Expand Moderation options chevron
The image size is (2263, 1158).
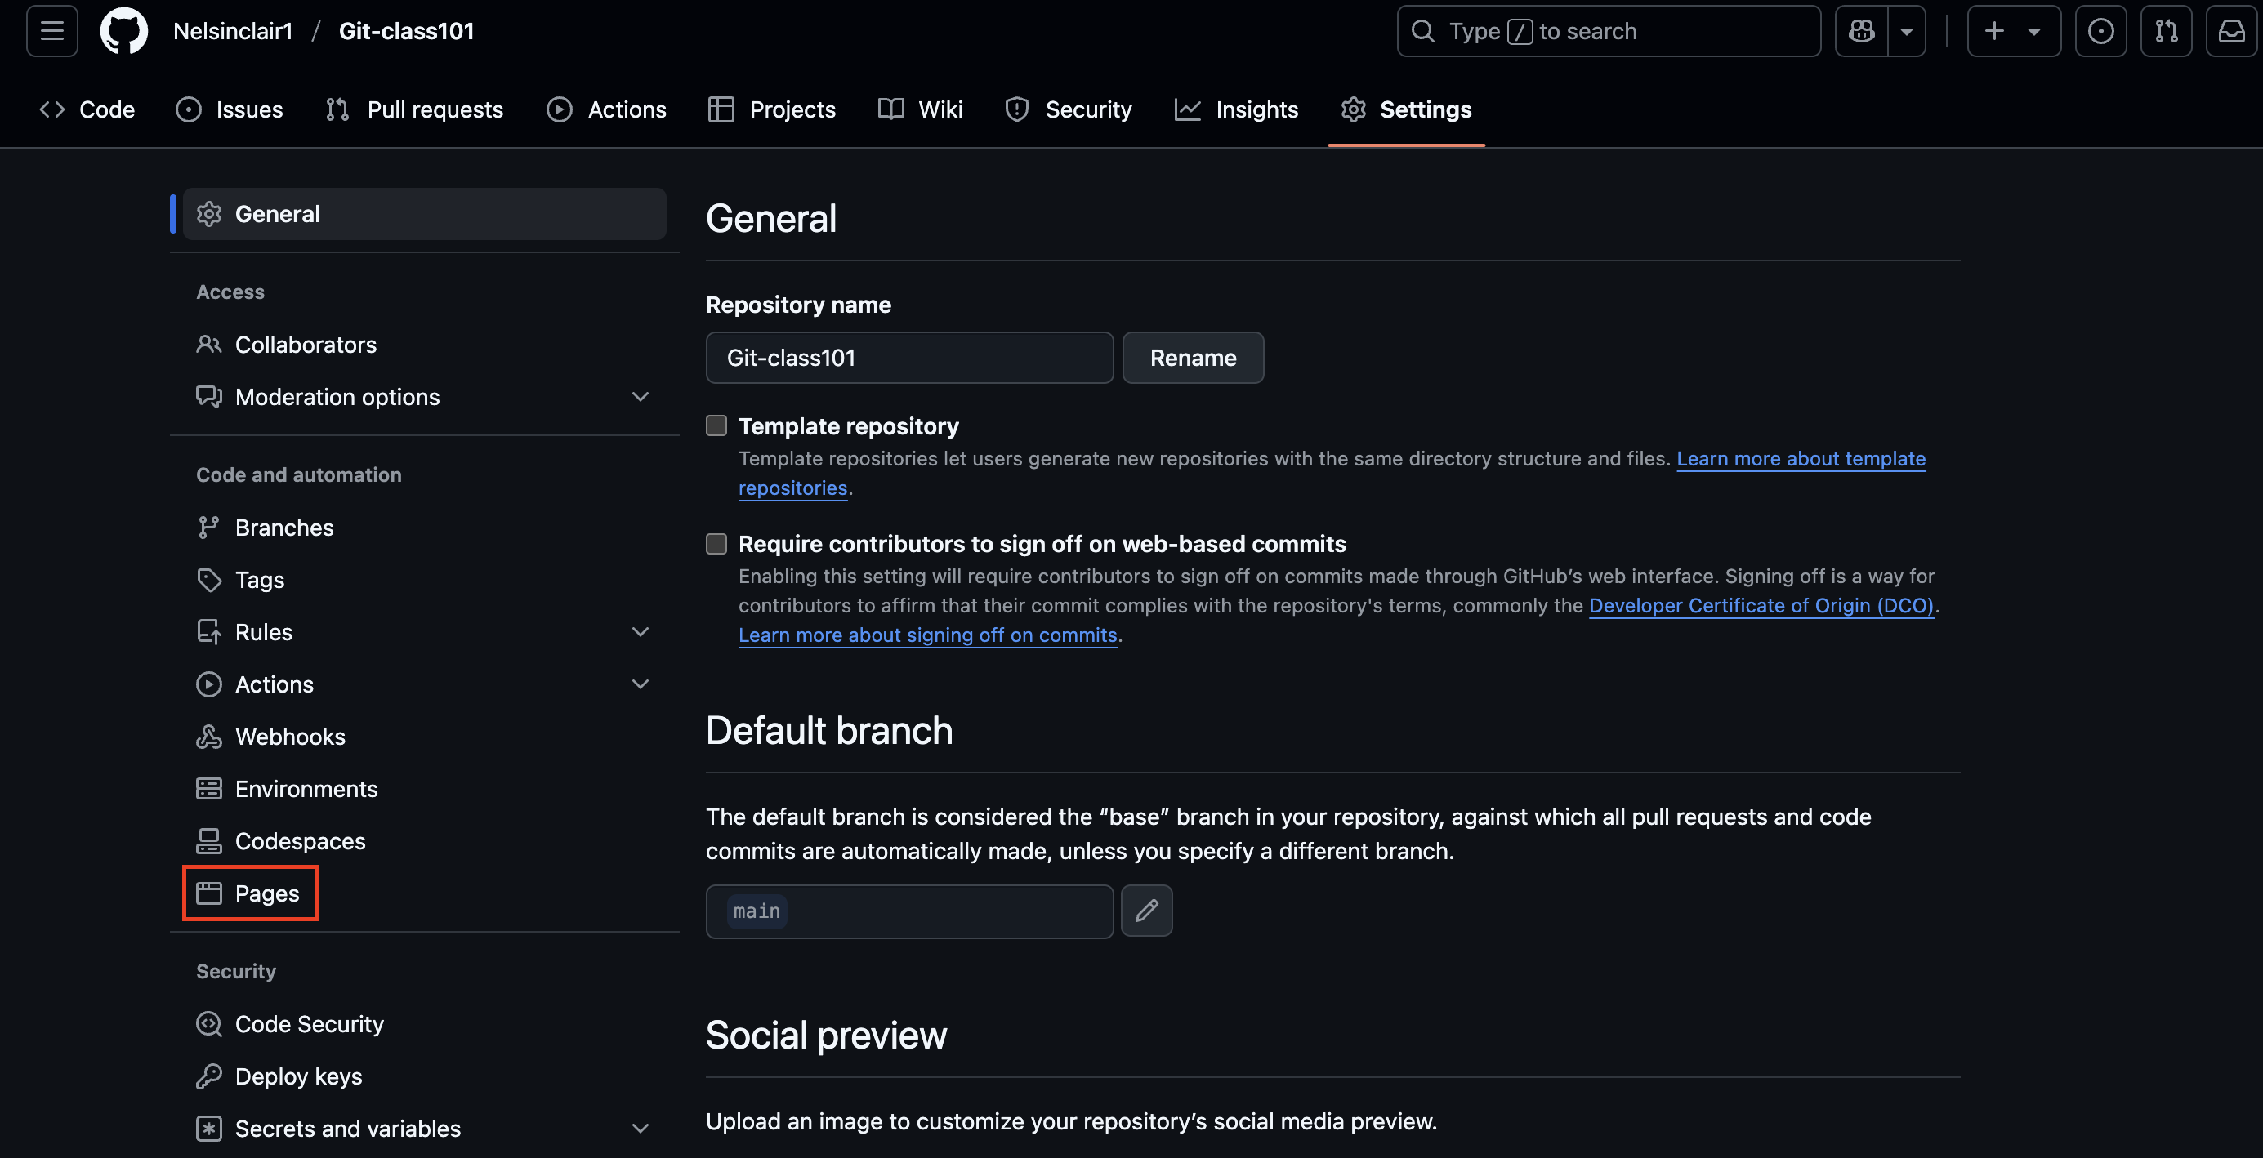pos(641,397)
